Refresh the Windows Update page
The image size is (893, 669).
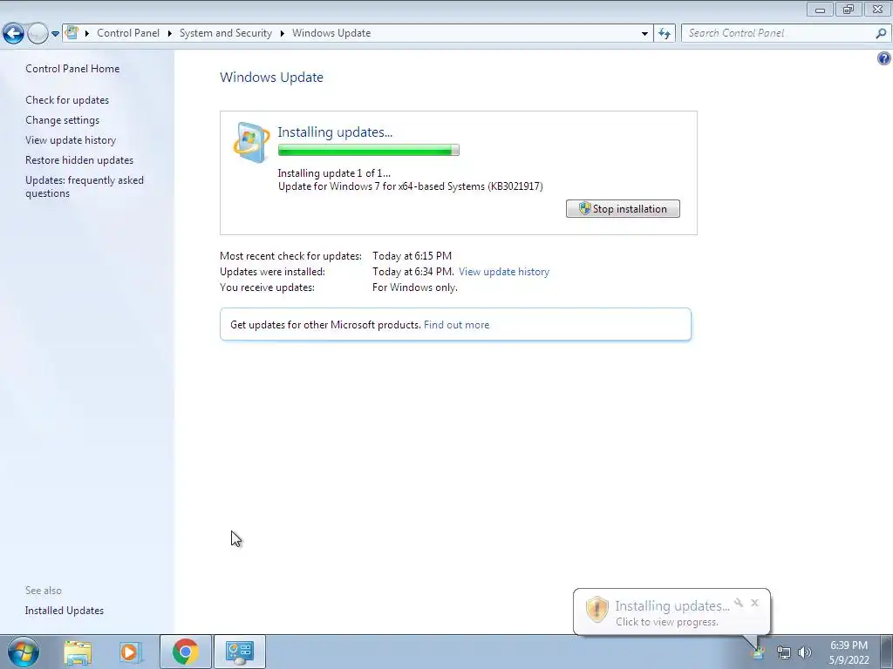coord(664,34)
